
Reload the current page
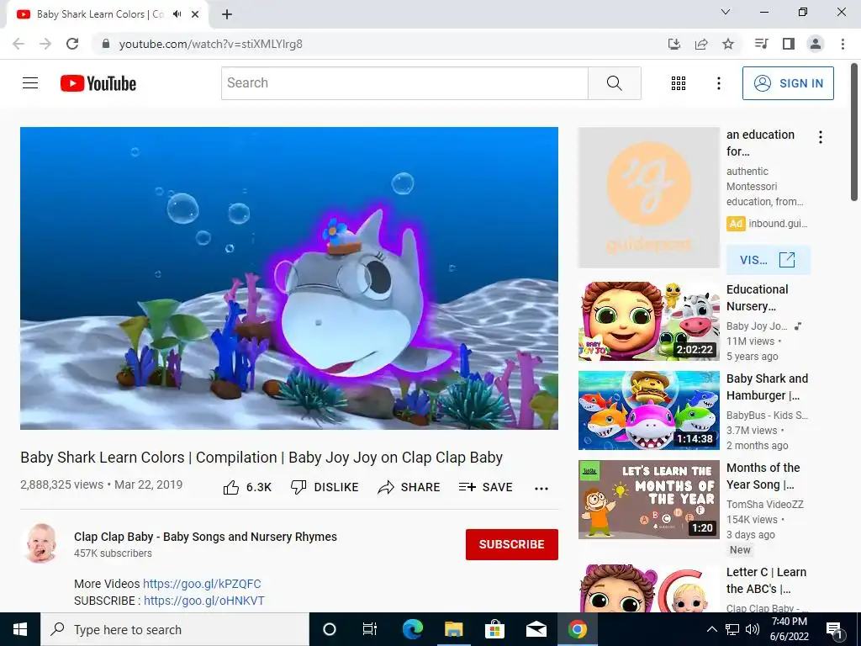[x=72, y=44]
